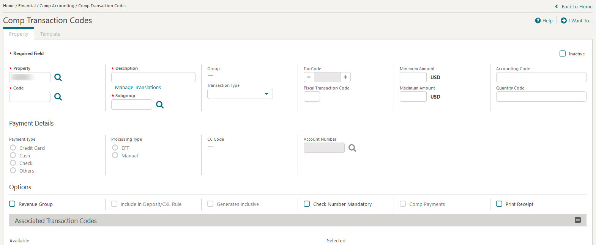Image resolution: width=596 pixels, height=245 pixels.
Task: Open the Subgroup search magnifier
Action: coord(160,105)
